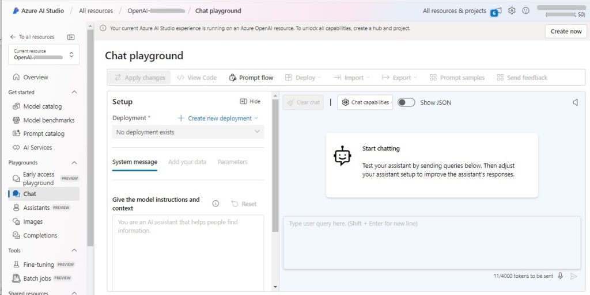
Task: Collapse sidebar using panel icon
Action: tap(71, 37)
